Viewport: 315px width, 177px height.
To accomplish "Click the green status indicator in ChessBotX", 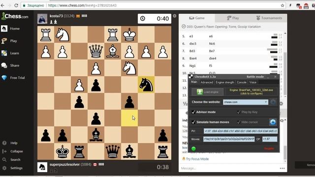I will tap(193, 148).
